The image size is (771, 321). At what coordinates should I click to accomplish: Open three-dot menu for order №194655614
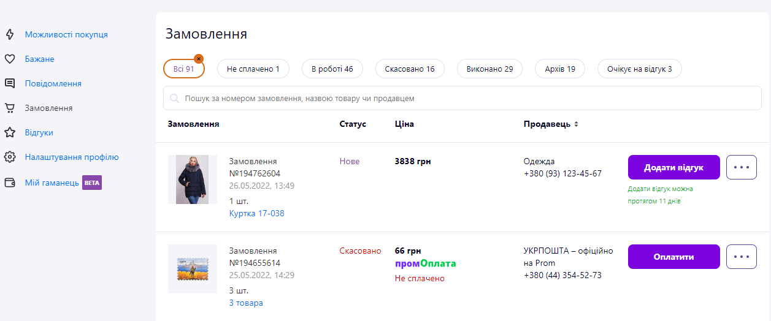pyautogui.click(x=741, y=257)
